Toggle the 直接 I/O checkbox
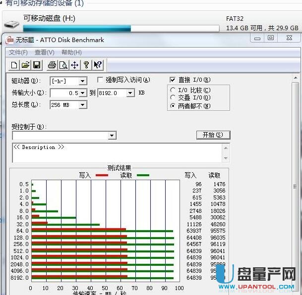Image resolution: width=302 pixels, height=295 pixels. [x=173, y=80]
